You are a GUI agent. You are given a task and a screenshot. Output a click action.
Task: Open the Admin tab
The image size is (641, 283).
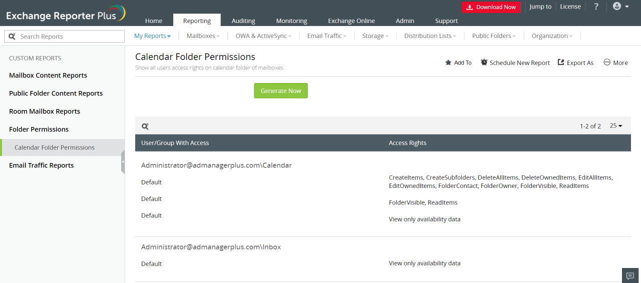[x=405, y=20]
